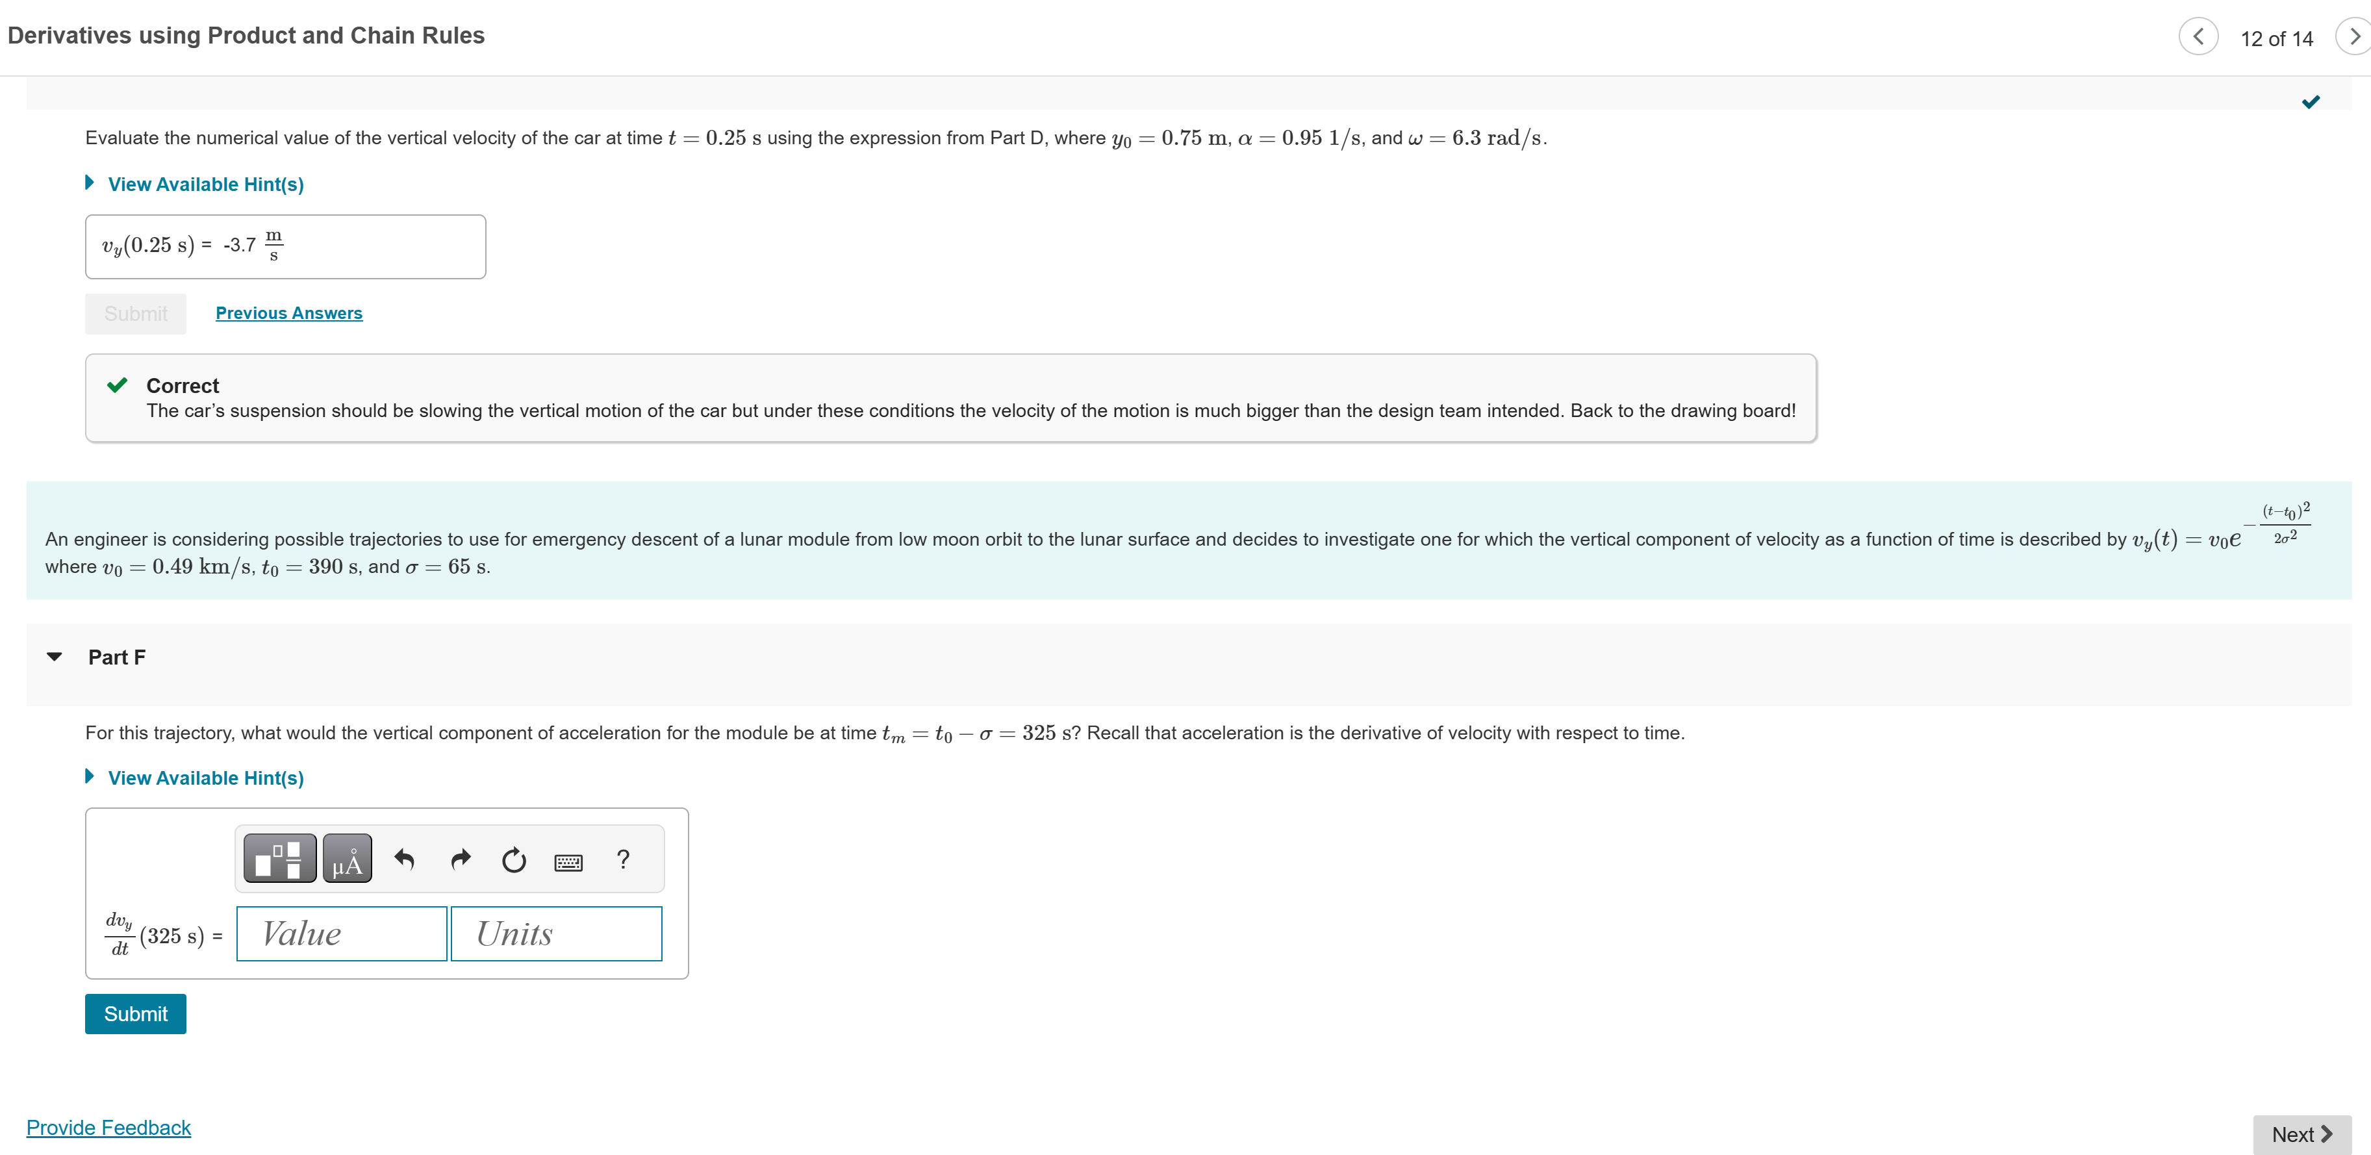Collapse the Part F section
The height and width of the screenshot is (1155, 2371).
coord(55,657)
